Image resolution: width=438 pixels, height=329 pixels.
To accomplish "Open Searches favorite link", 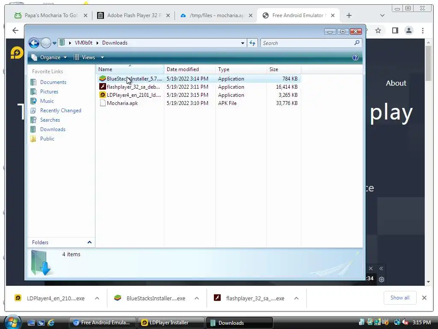I will pyautogui.click(x=50, y=120).
